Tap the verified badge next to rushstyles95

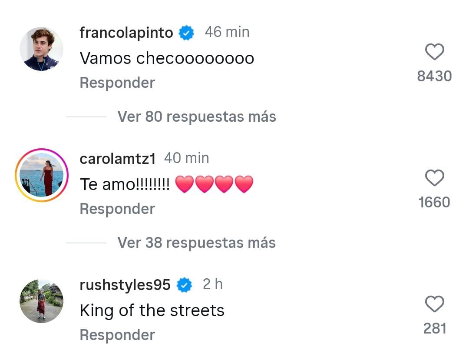click(x=184, y=284)
